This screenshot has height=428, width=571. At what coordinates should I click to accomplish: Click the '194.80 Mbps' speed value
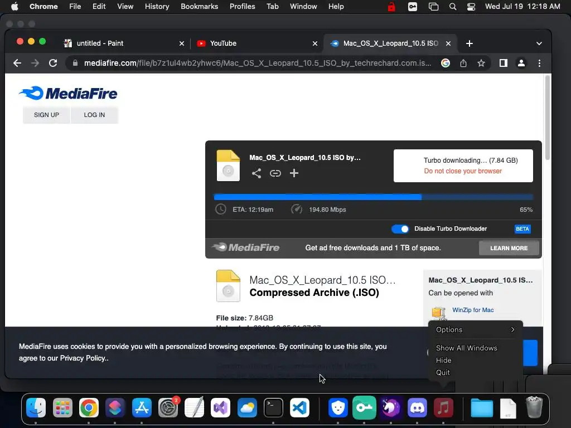click(x=327, y=210)
